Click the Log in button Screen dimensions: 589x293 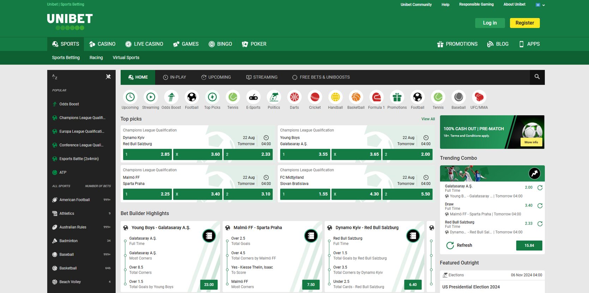[490, 23]
